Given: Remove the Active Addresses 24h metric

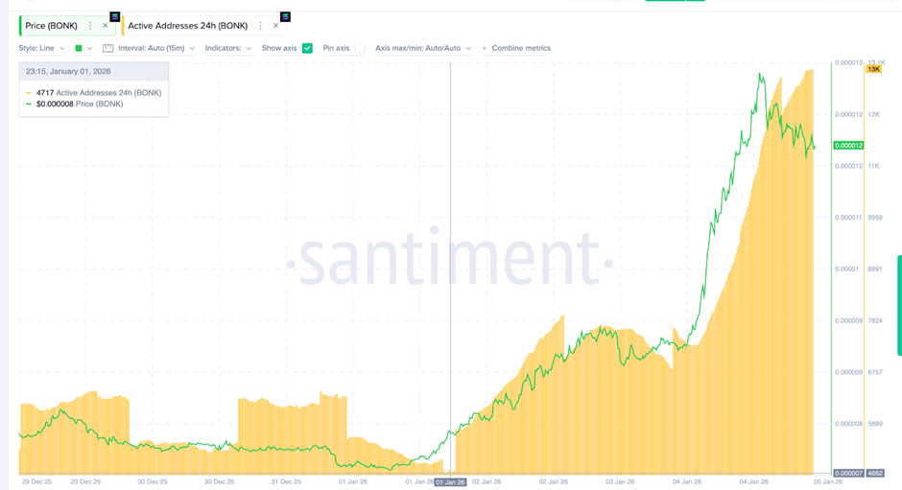Looking at the screenshot, I should point(275,26).
